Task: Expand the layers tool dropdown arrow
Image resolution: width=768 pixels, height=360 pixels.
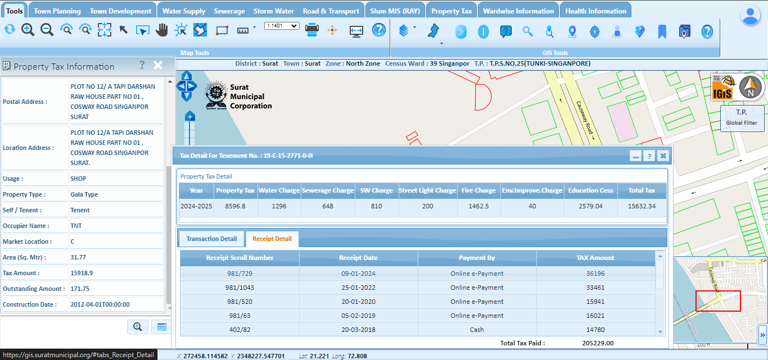Action: [415, 27]
